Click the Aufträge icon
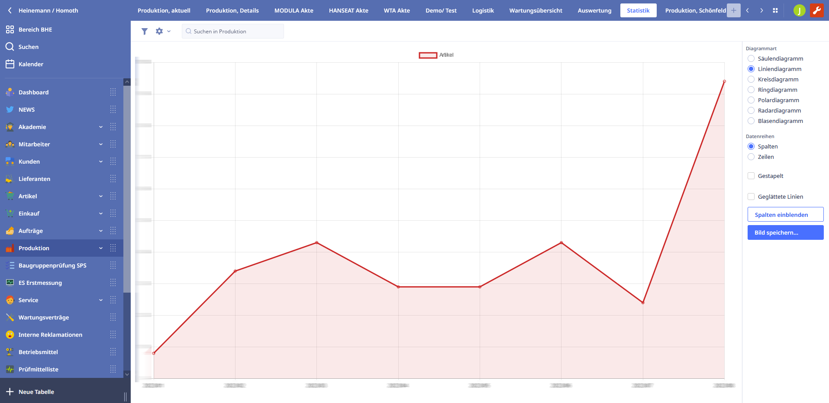The width and height of the screenshot is (829, 403). click(10, 231)
